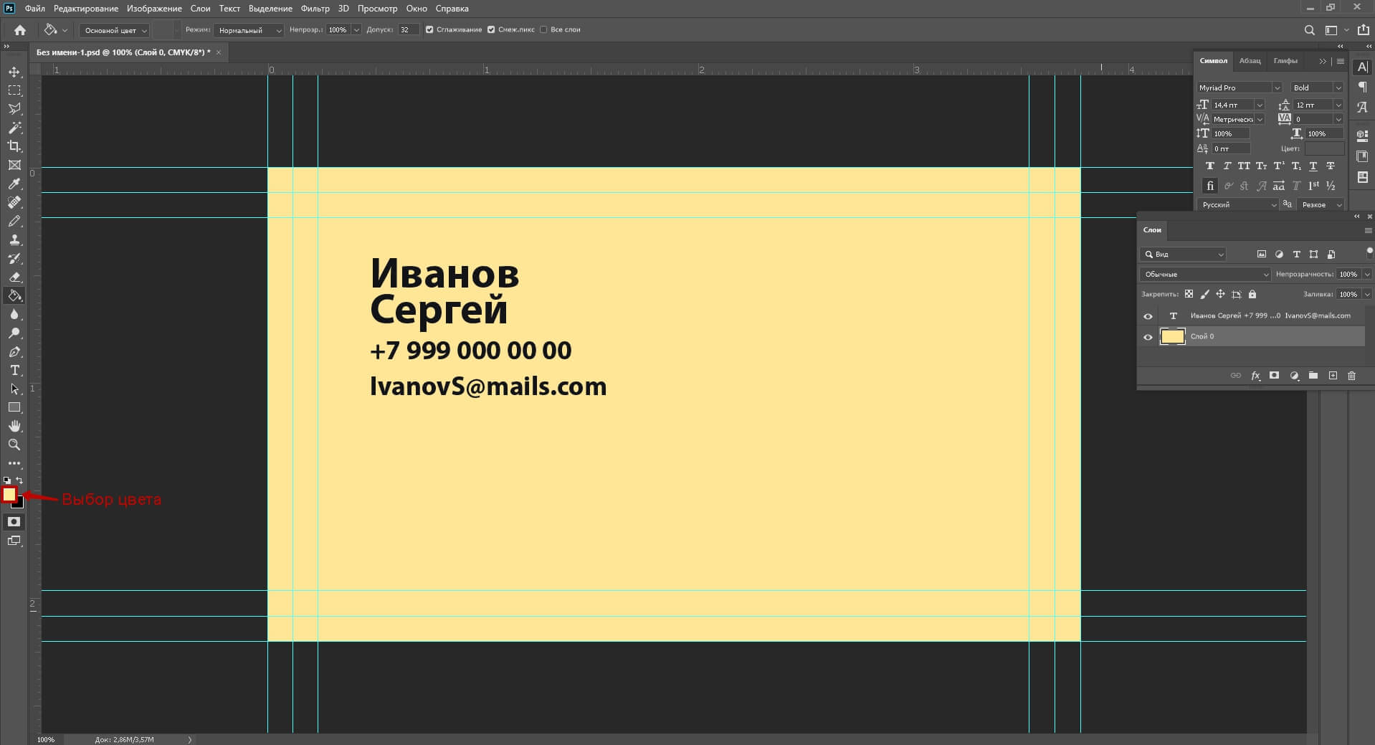Viewport: 1375px width, 745px height.
Task: Click the foreground color swatch
Action: pos(9,494)
